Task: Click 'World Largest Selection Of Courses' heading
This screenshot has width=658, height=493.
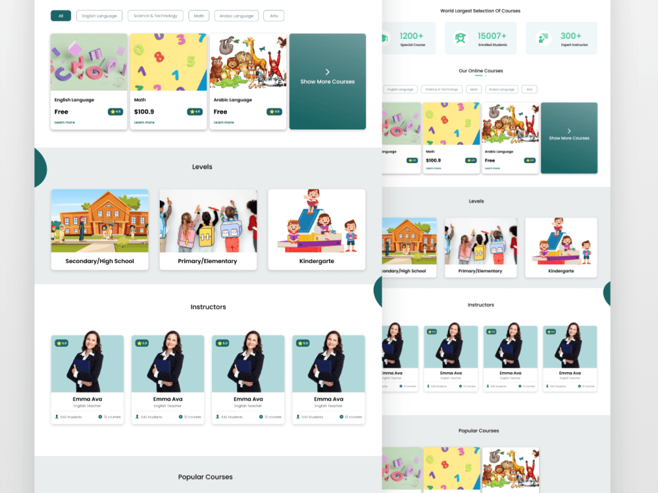Action: tap(480, 11)
